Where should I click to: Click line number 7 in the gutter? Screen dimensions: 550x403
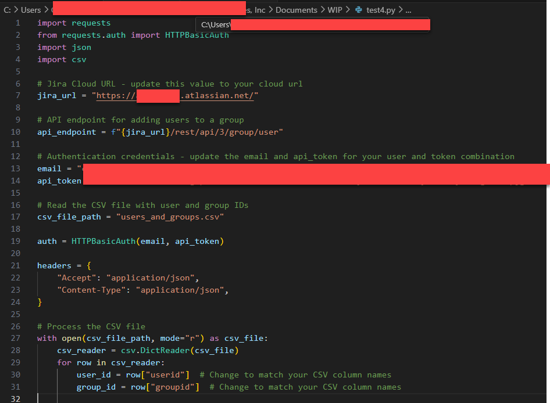[x=17, y=95]
